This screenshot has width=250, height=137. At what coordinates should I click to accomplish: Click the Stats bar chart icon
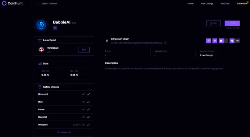40,64
